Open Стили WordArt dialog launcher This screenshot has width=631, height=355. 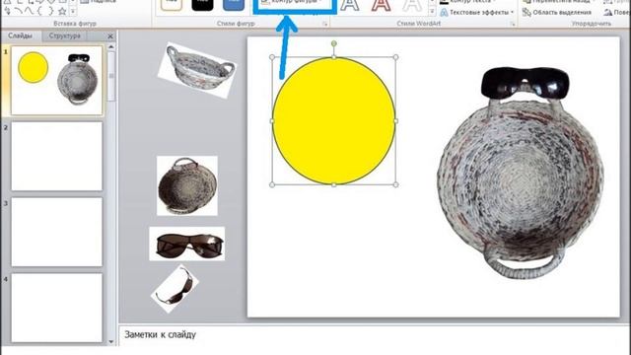513,24
